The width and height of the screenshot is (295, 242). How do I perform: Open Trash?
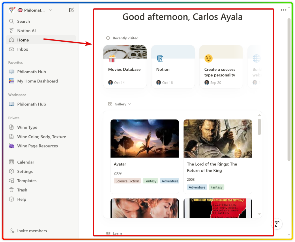[x=41, y=190]
